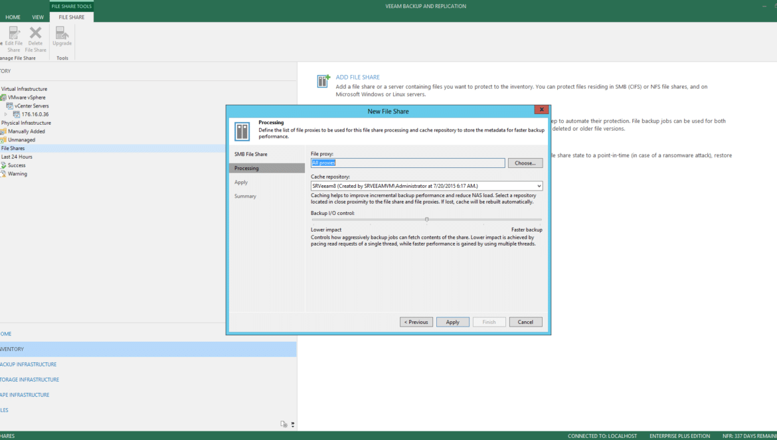Click the Success status icon
777x440 pixels.
coord(3,165)
